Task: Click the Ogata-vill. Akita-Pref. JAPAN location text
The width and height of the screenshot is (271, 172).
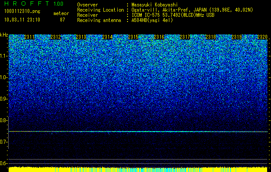Action: point(192,10)
